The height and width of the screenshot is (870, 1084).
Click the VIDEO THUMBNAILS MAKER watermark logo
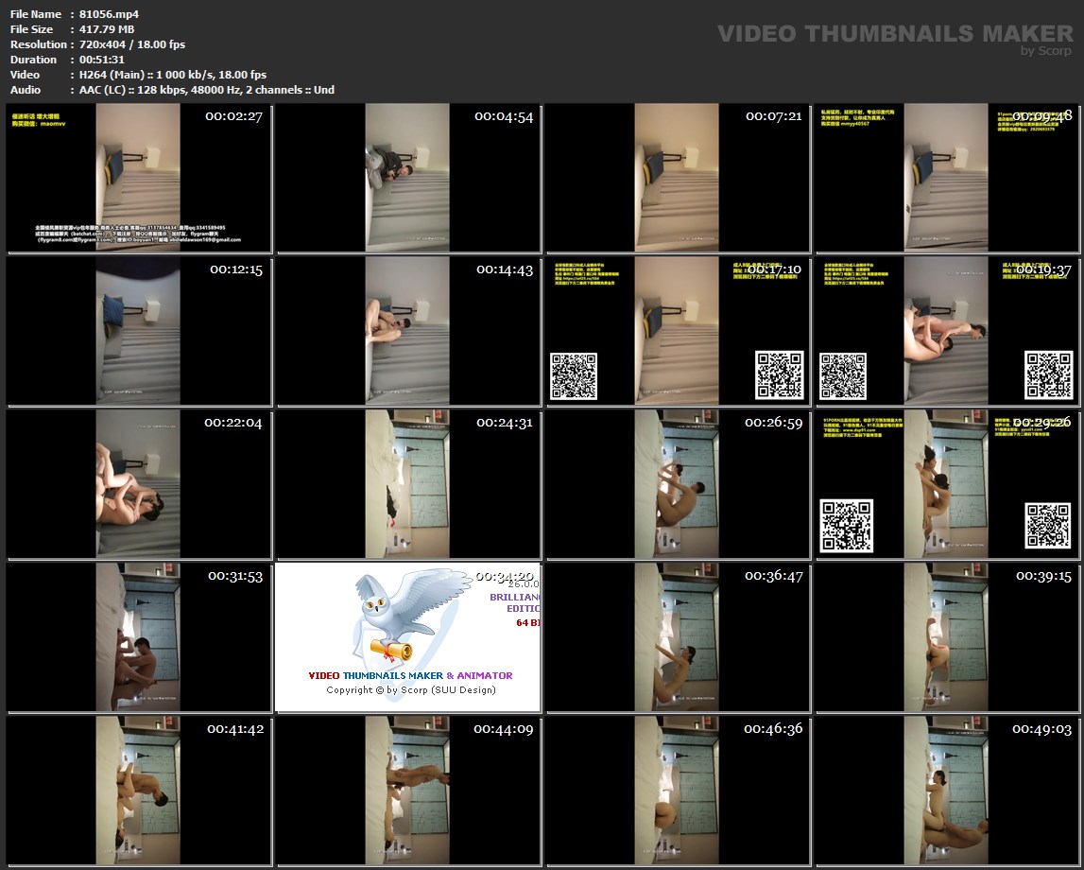point(895,34)
